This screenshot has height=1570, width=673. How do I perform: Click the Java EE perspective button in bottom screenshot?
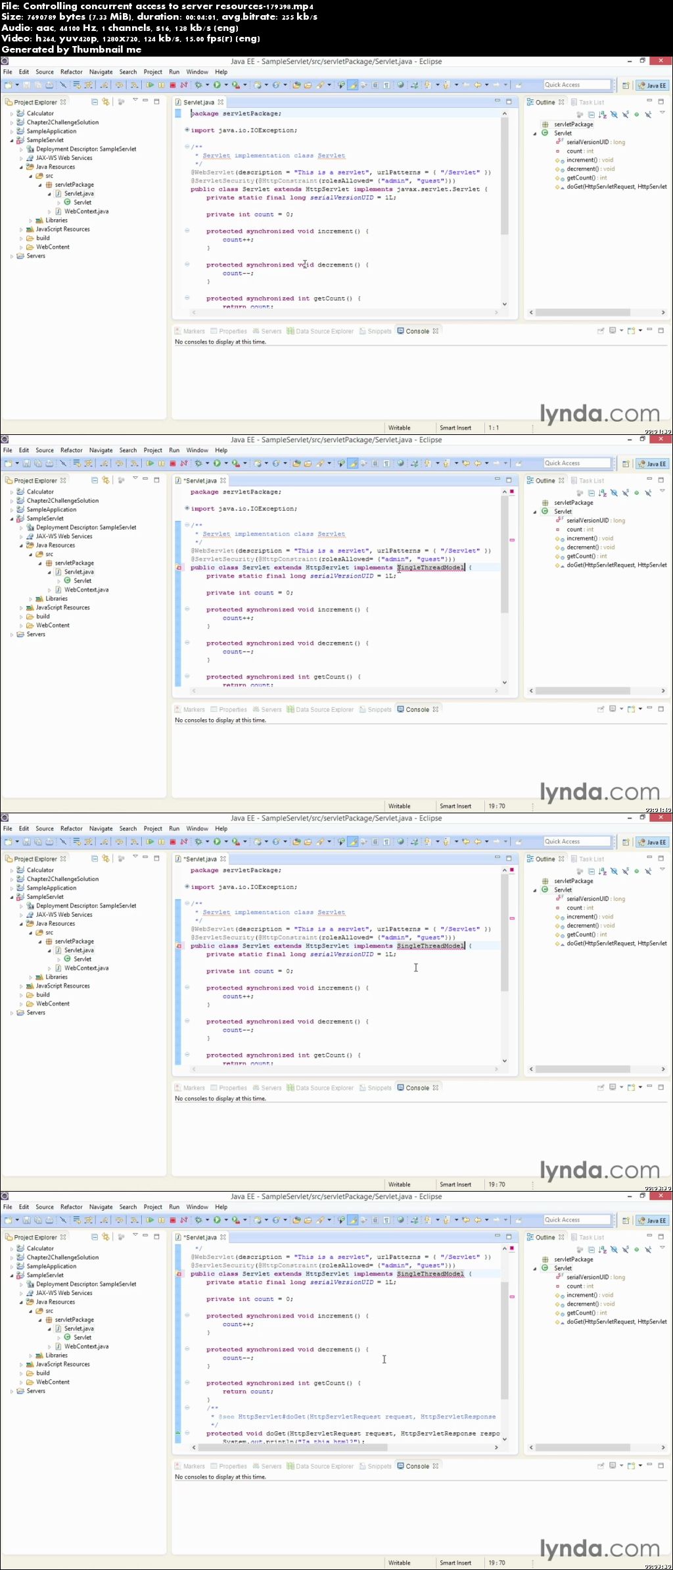click(x=652, y=1221)
